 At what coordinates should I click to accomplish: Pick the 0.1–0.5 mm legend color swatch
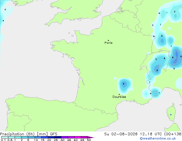tap(5, 137)
